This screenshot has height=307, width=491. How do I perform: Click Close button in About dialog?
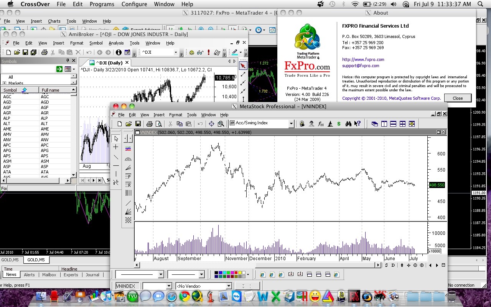click(x=458, y=98)
